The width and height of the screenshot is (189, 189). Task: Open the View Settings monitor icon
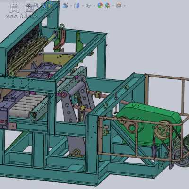tap(119, 5)
